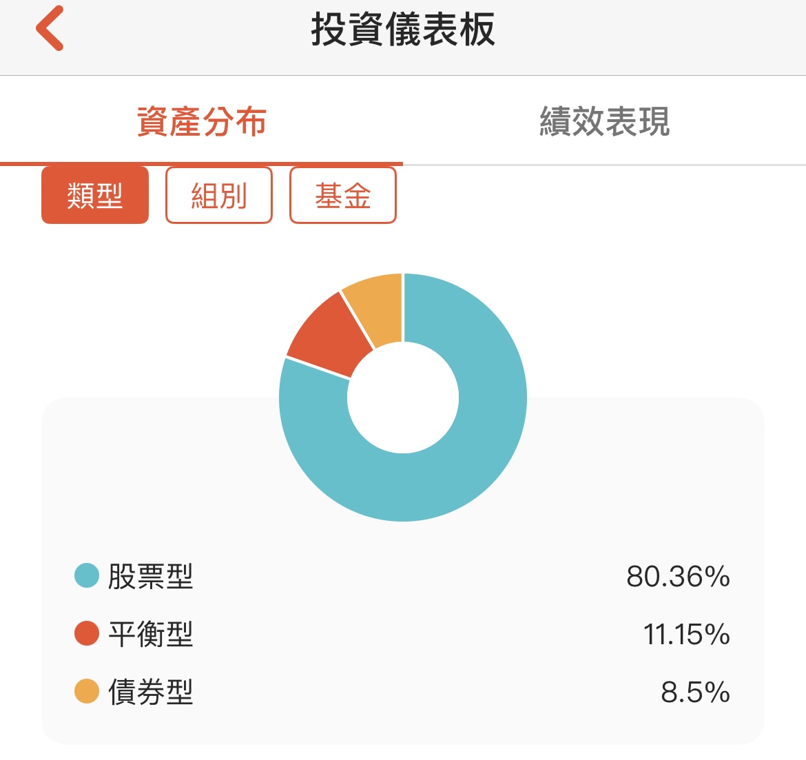
Task: Click the 投資儀表板 title text
Action: click(x=403, y=28)
